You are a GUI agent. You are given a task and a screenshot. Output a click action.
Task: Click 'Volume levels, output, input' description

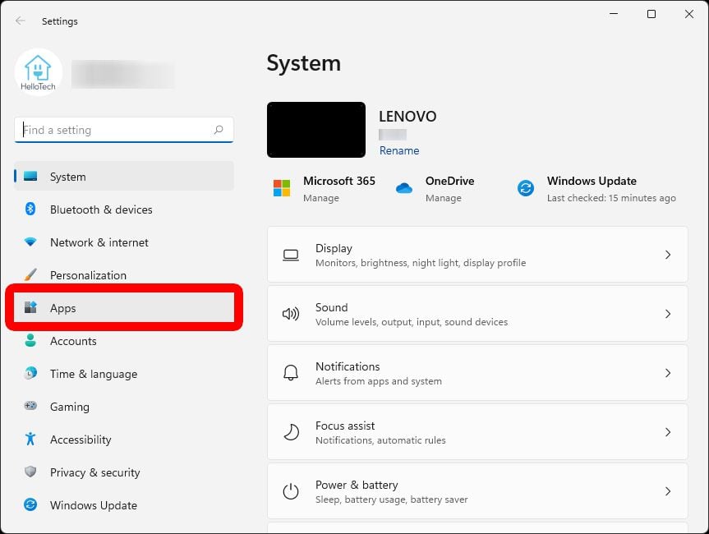(x=412, y=322)
